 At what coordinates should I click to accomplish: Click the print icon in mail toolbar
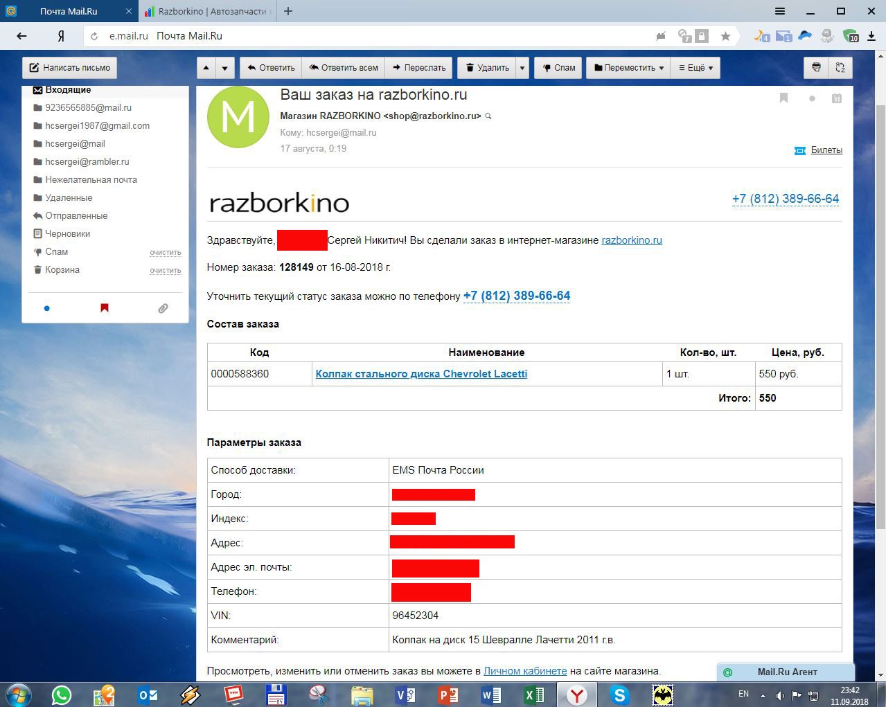click(816, 68)
